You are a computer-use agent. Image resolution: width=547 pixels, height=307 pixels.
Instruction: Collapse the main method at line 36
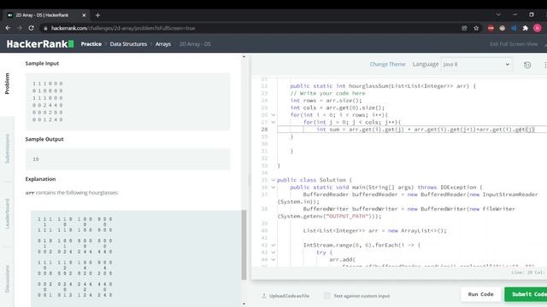pyautogui.click(x=273, y=188)
